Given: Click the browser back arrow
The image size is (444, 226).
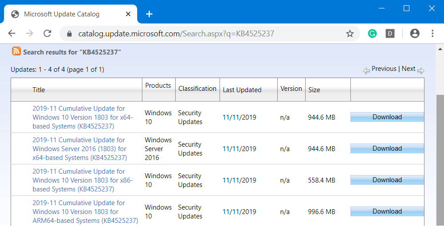Looking at the screenshot, I should click(x=12, y=33).
